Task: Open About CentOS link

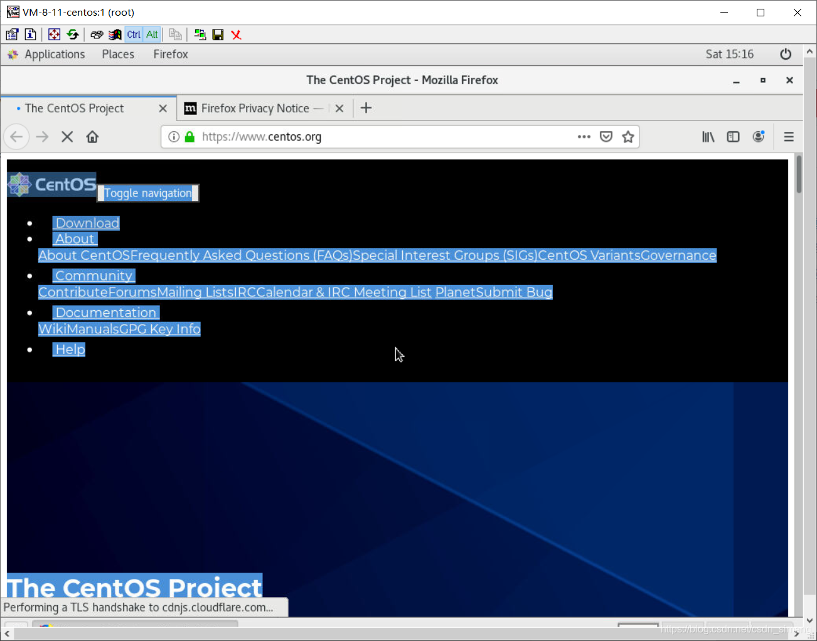Action: 84,256
